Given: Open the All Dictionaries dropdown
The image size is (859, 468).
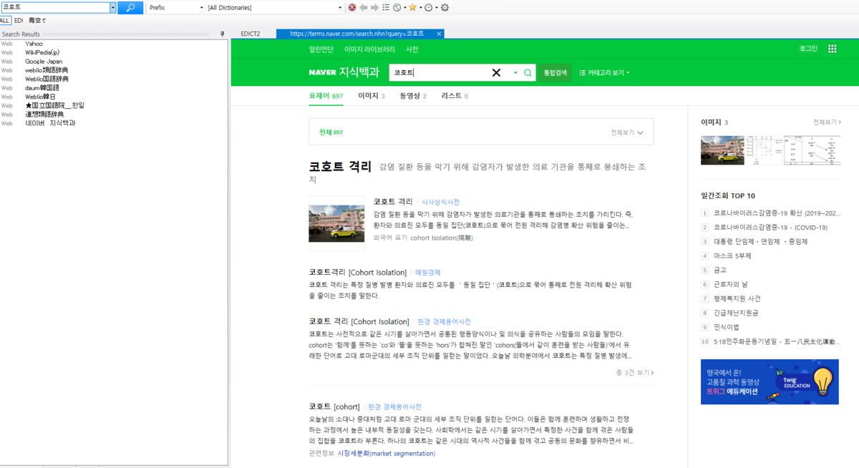Looking at the screenshot, I should [340, 7].
